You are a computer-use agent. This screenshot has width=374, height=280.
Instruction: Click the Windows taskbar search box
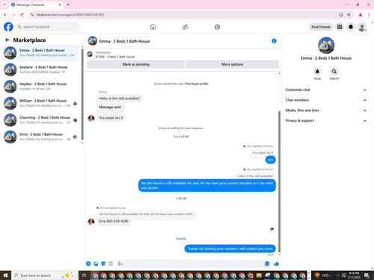coord(45,276)
